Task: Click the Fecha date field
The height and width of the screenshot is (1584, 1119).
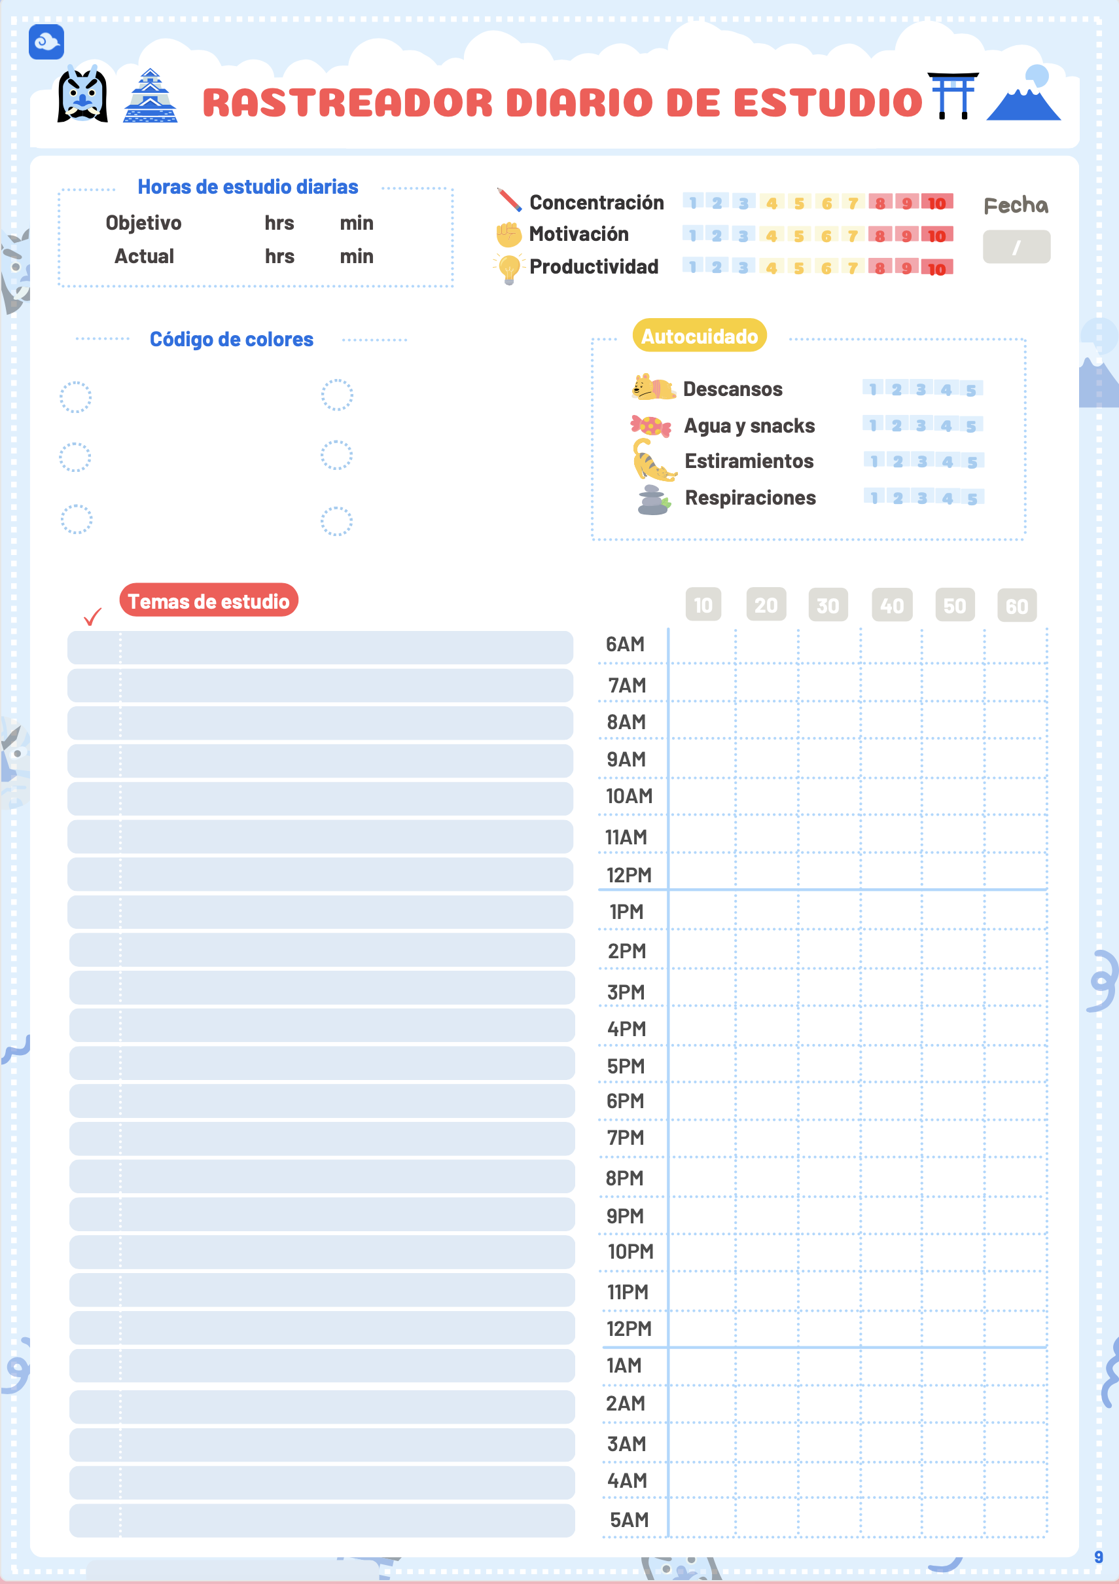Action: [1016, 247]
